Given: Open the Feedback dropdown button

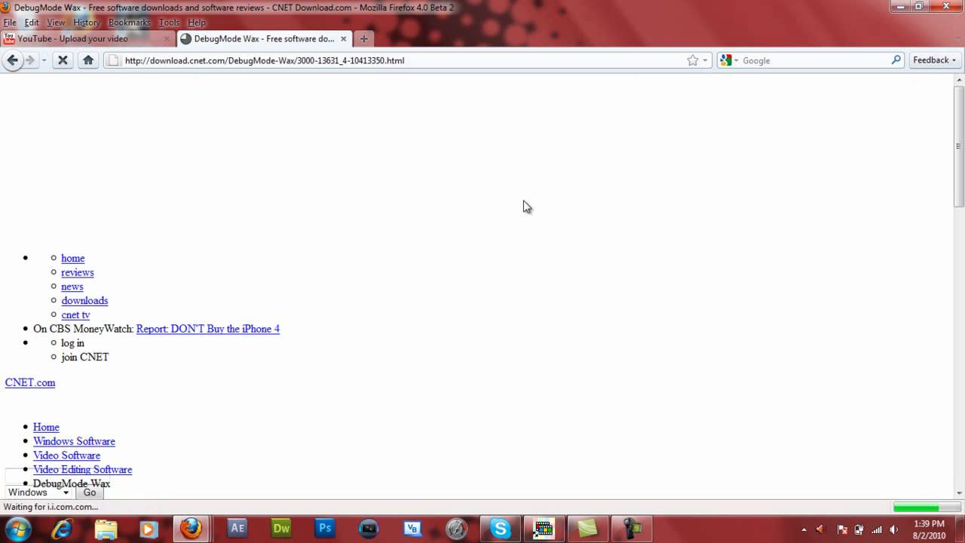Looking at the screenshot, I should (935, 60).
